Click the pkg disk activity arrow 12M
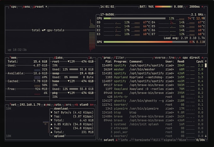Image resolution: width=214 pixels, height=147 pixels. 71,93
